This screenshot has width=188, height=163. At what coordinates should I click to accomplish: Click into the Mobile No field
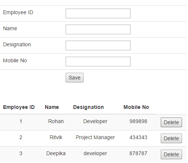98,62
